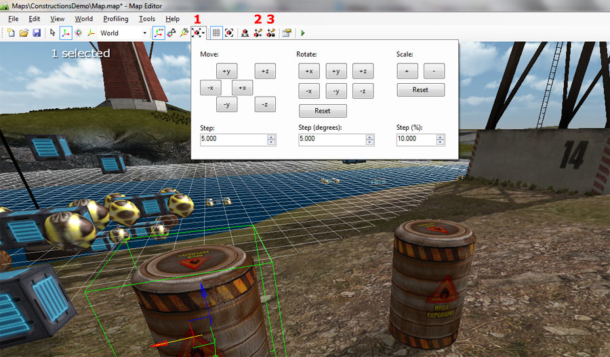Click drop object to ground icon

[245, 33]
